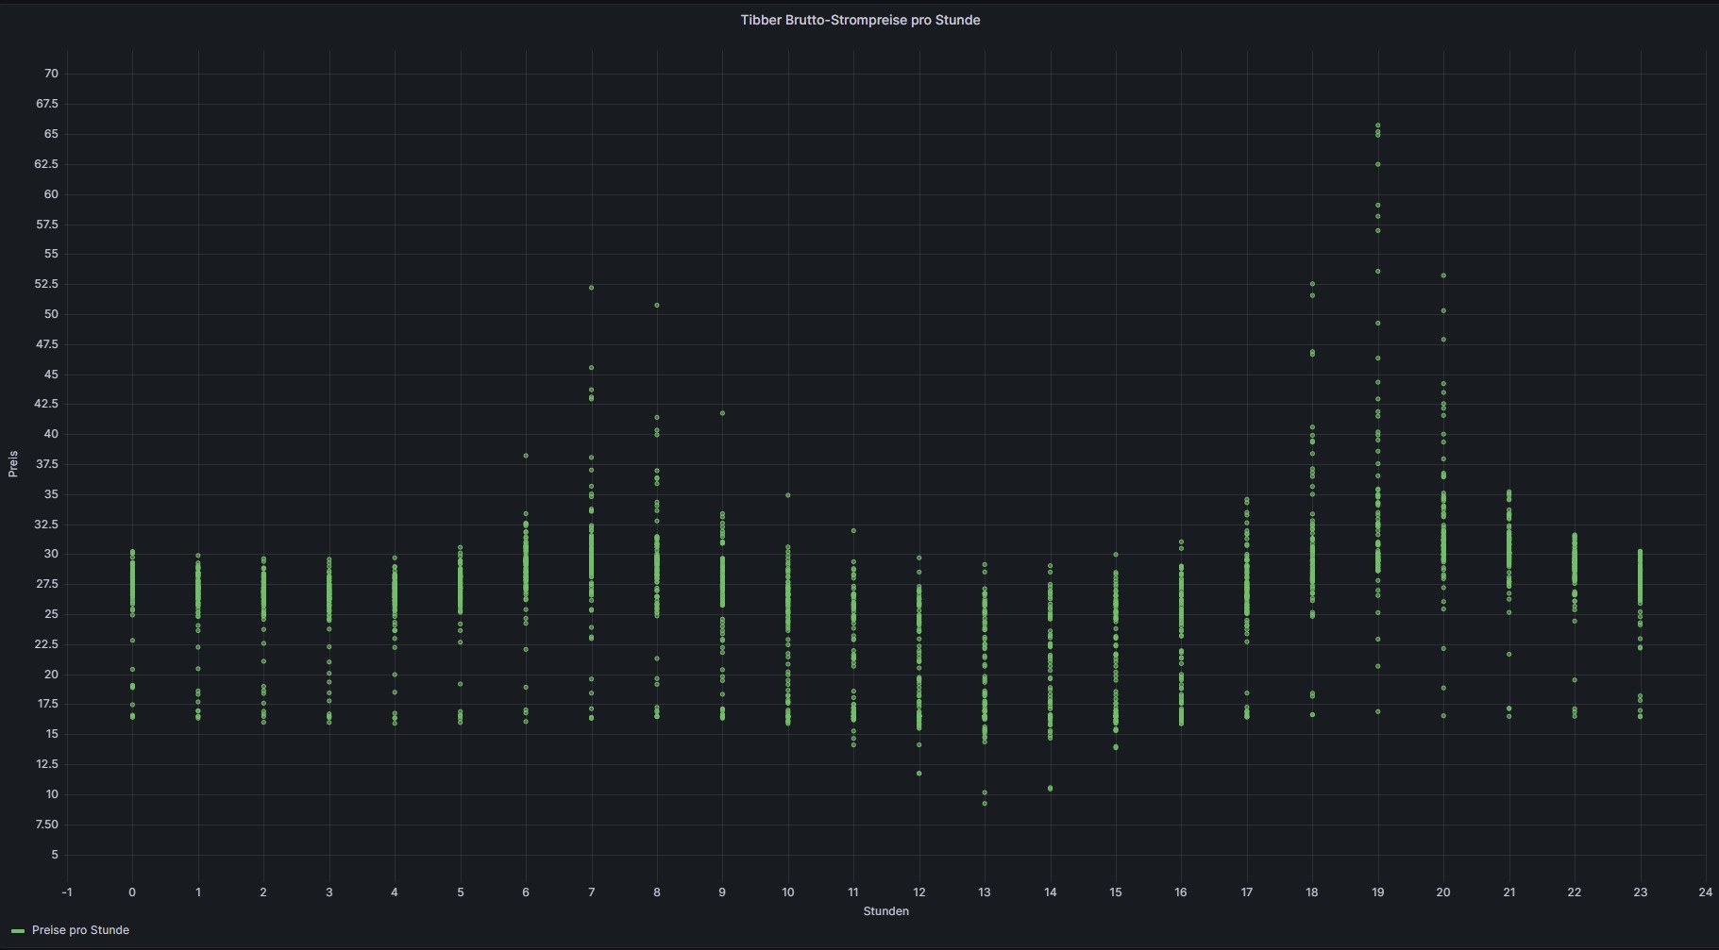1719x950 pixels.
Task: Click the Stunden x-axis label
Action: (885, 911)
